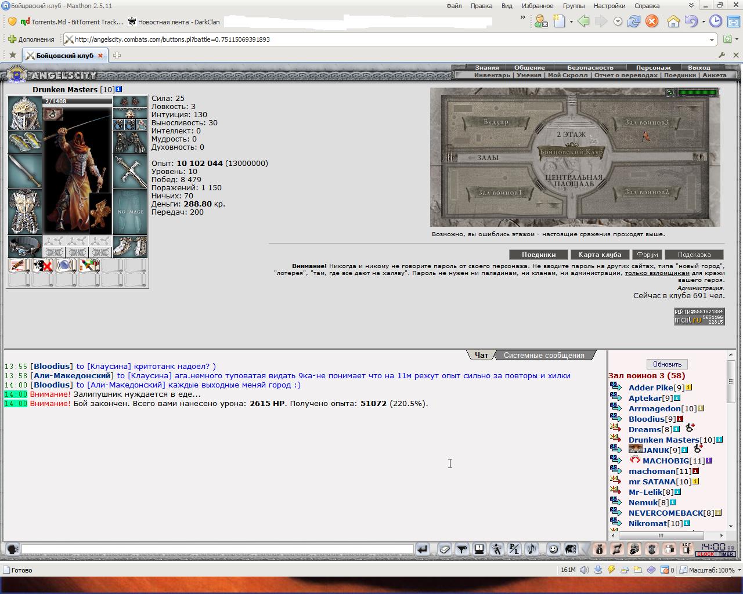Click the boots equipment slot
This screenshot has width=743, height=594.
tap(130, 247)
